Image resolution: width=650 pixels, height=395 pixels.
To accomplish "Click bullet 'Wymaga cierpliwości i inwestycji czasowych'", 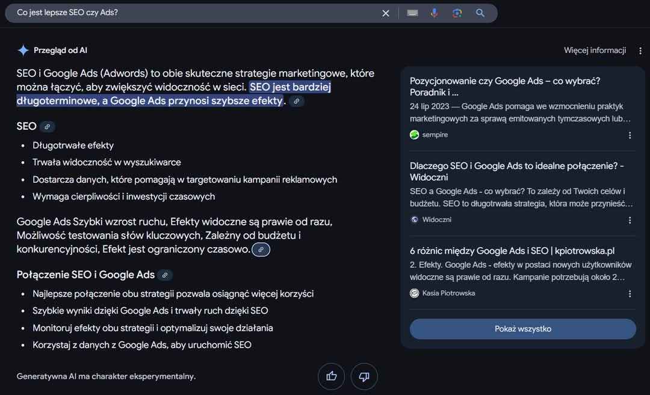I will 123,197.
